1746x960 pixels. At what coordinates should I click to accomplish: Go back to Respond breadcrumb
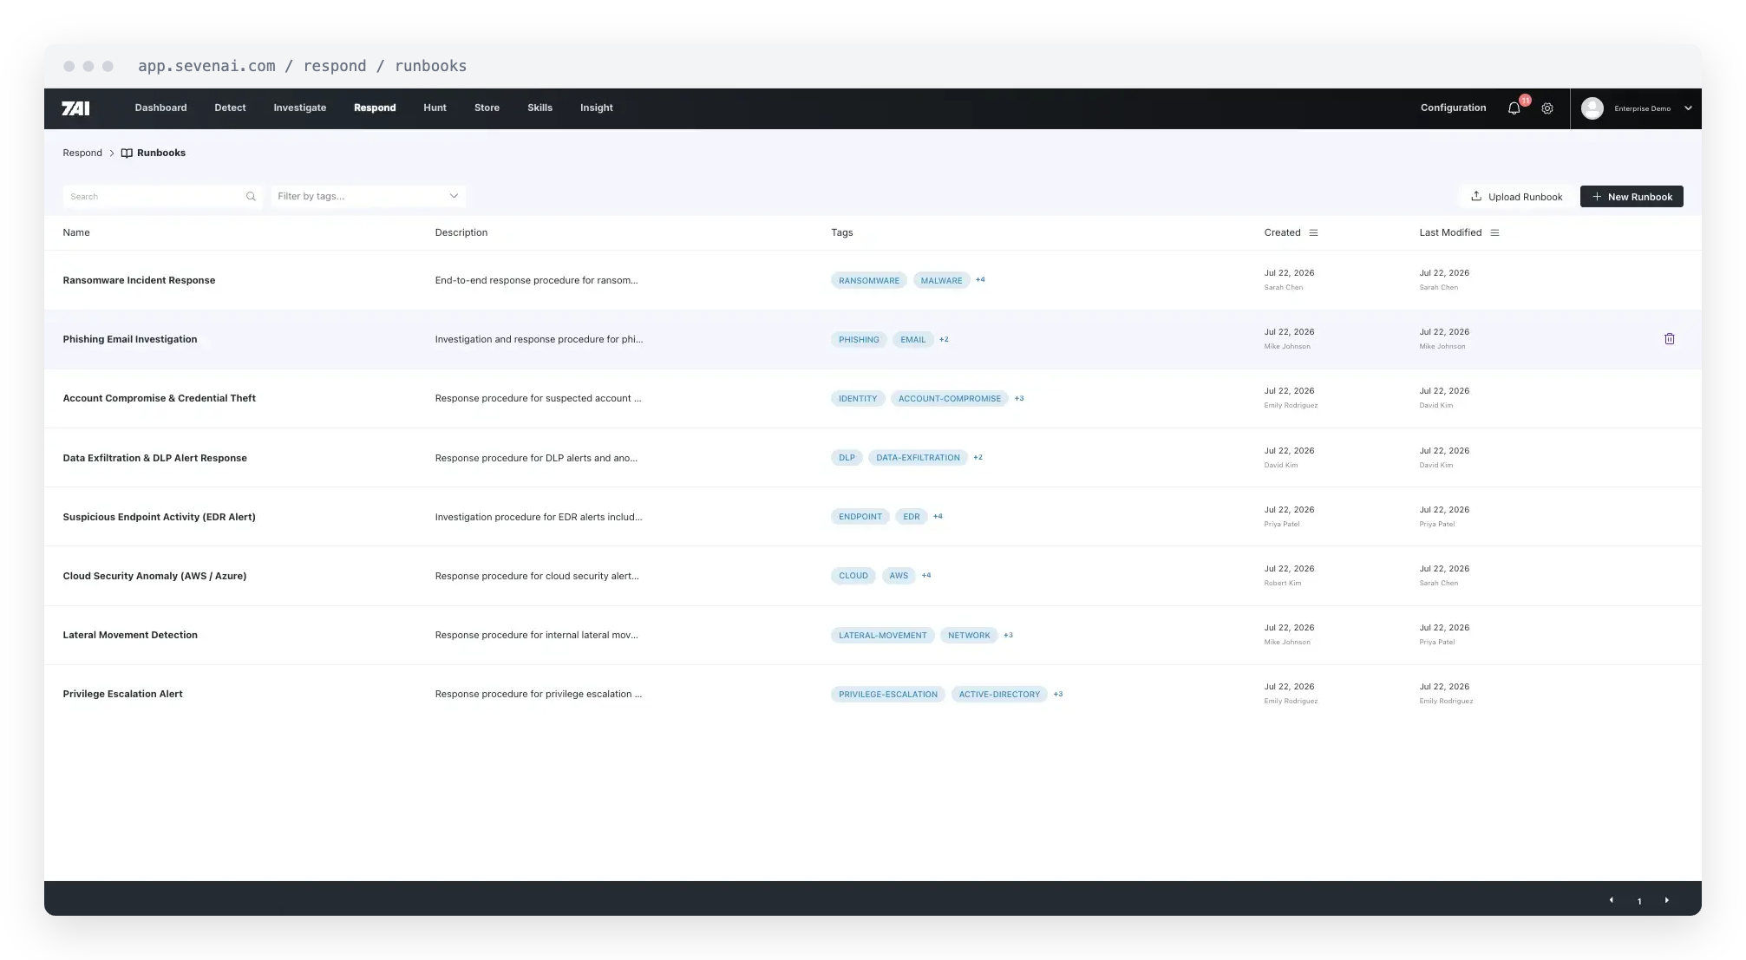(82, 153)
